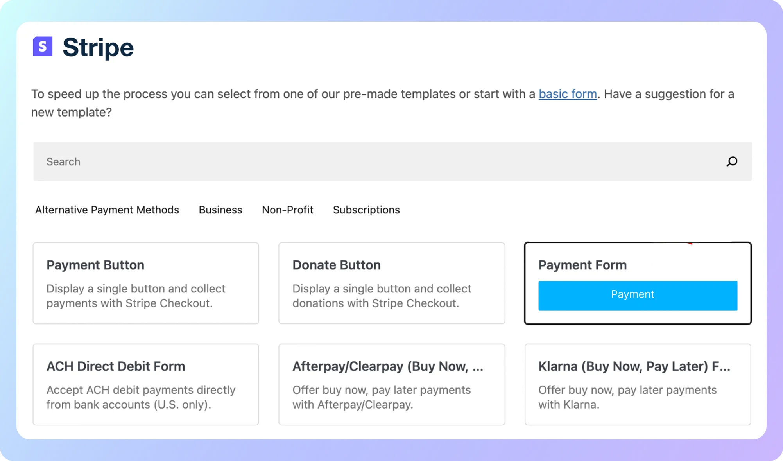Image resolution: width=783 pixels, height=461 pixels.
Task: Choose the ACH Direct Debit Form template
Action: point(146,384)
